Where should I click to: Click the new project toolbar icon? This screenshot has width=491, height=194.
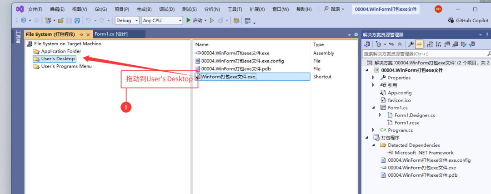[x=48, y=20]
